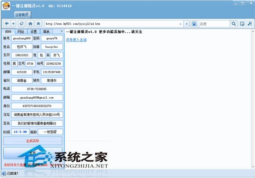
Task: Click the 区号 field 0736
Action: tap(30, 63)
